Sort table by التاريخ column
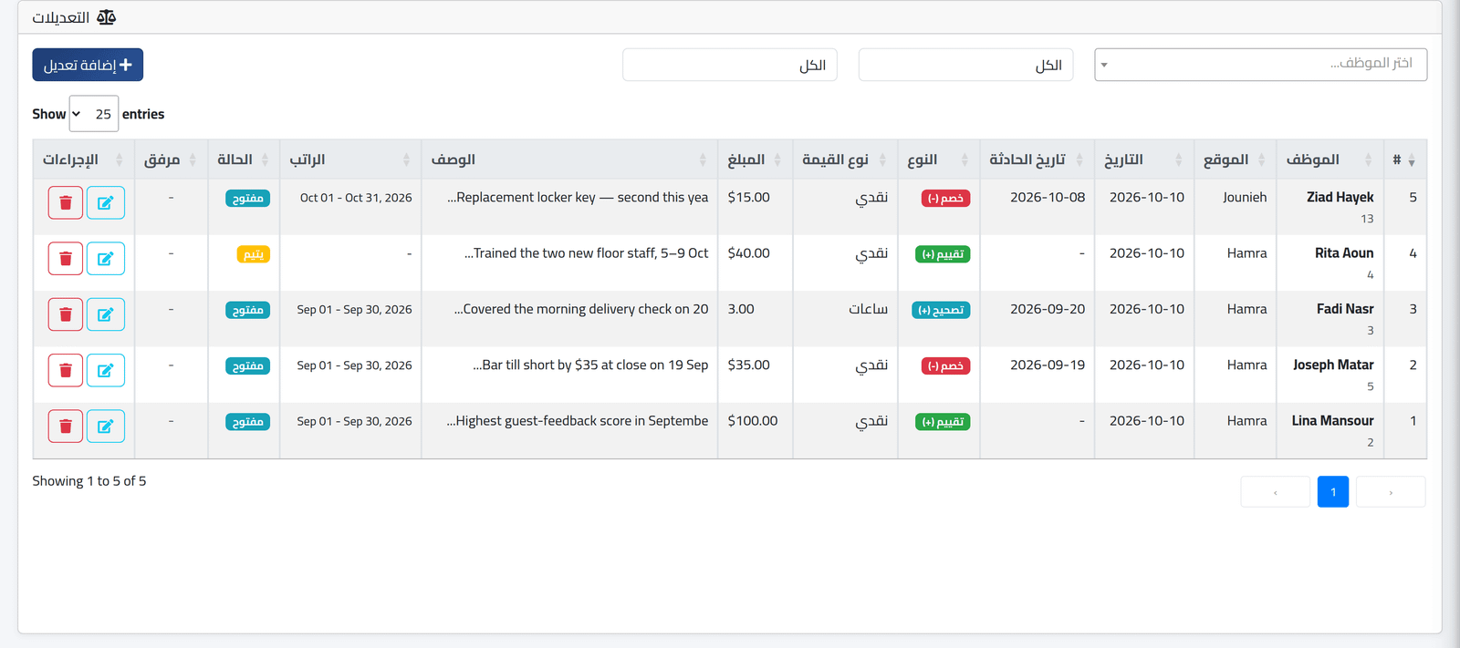 pyautogui.click(x=1144, y=159)
